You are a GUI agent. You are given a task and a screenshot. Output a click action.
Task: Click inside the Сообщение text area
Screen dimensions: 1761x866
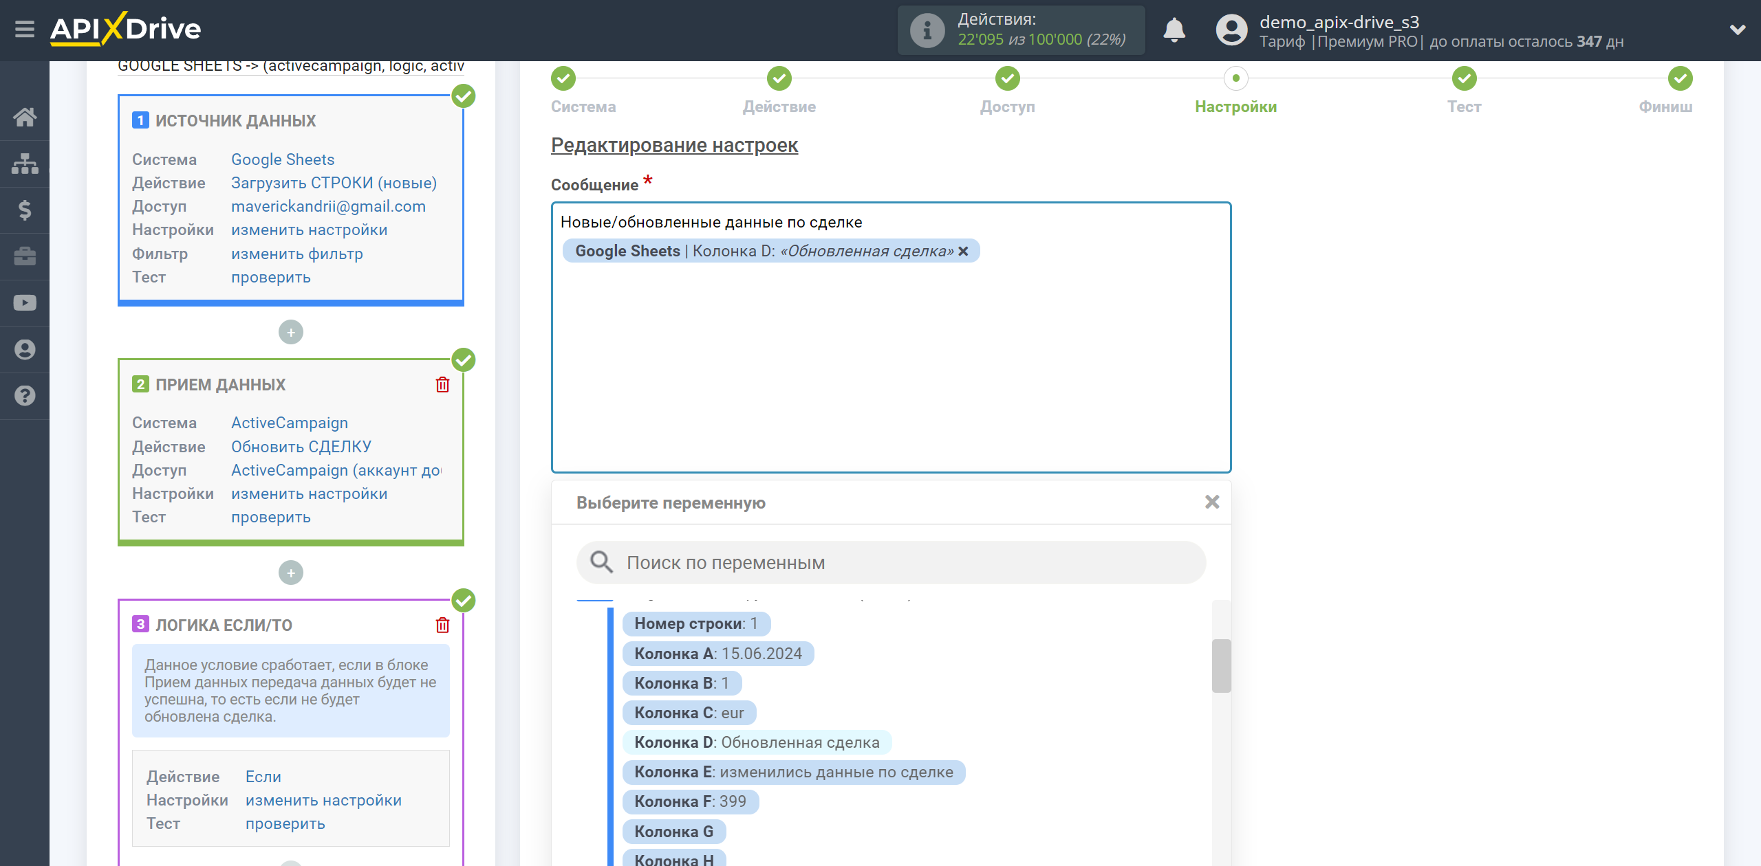tap(891, 337)
